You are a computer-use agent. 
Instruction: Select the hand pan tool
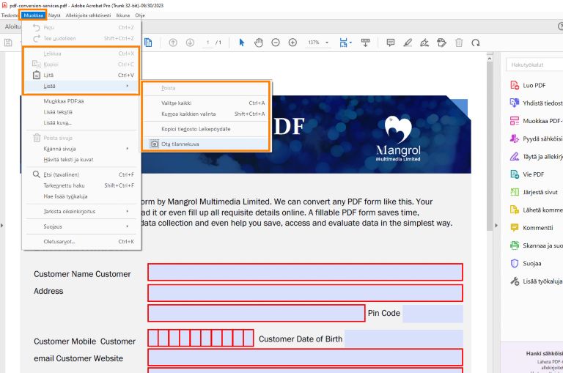[259, 43]
